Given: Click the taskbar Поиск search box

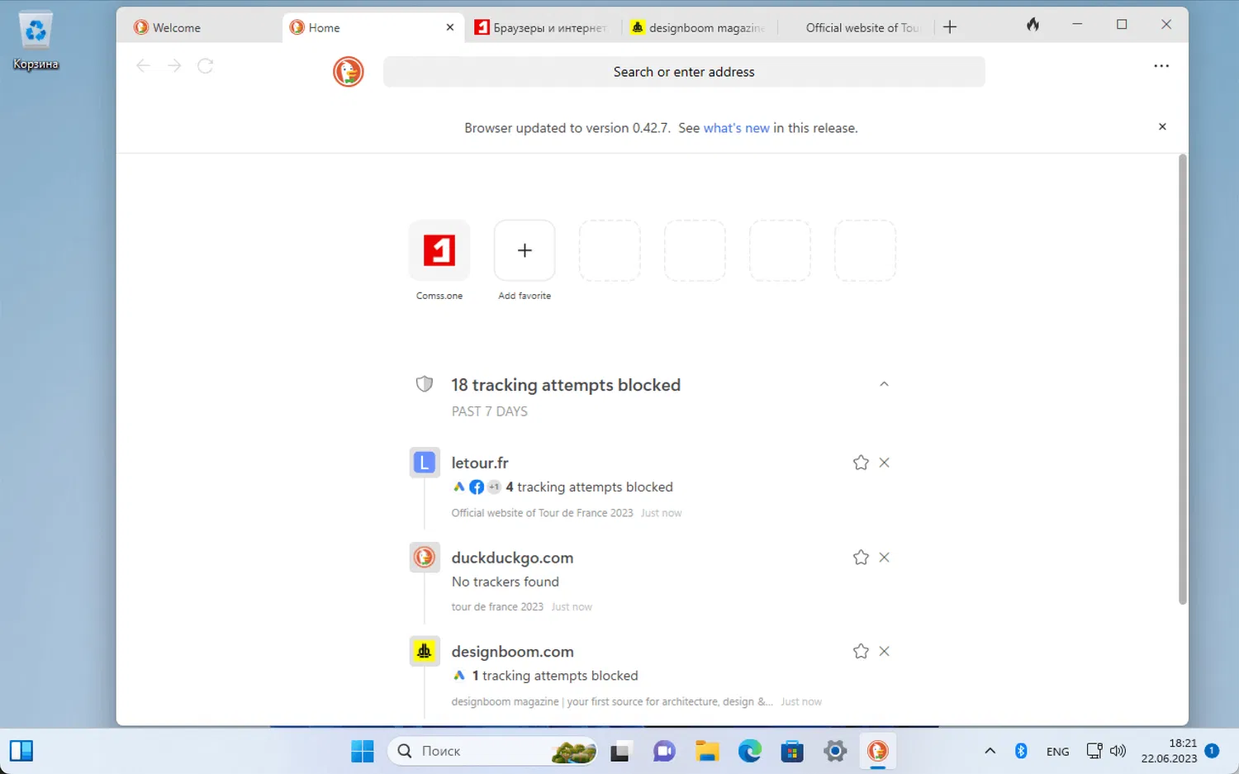Looking at the screenshot, I should [493, 751].
